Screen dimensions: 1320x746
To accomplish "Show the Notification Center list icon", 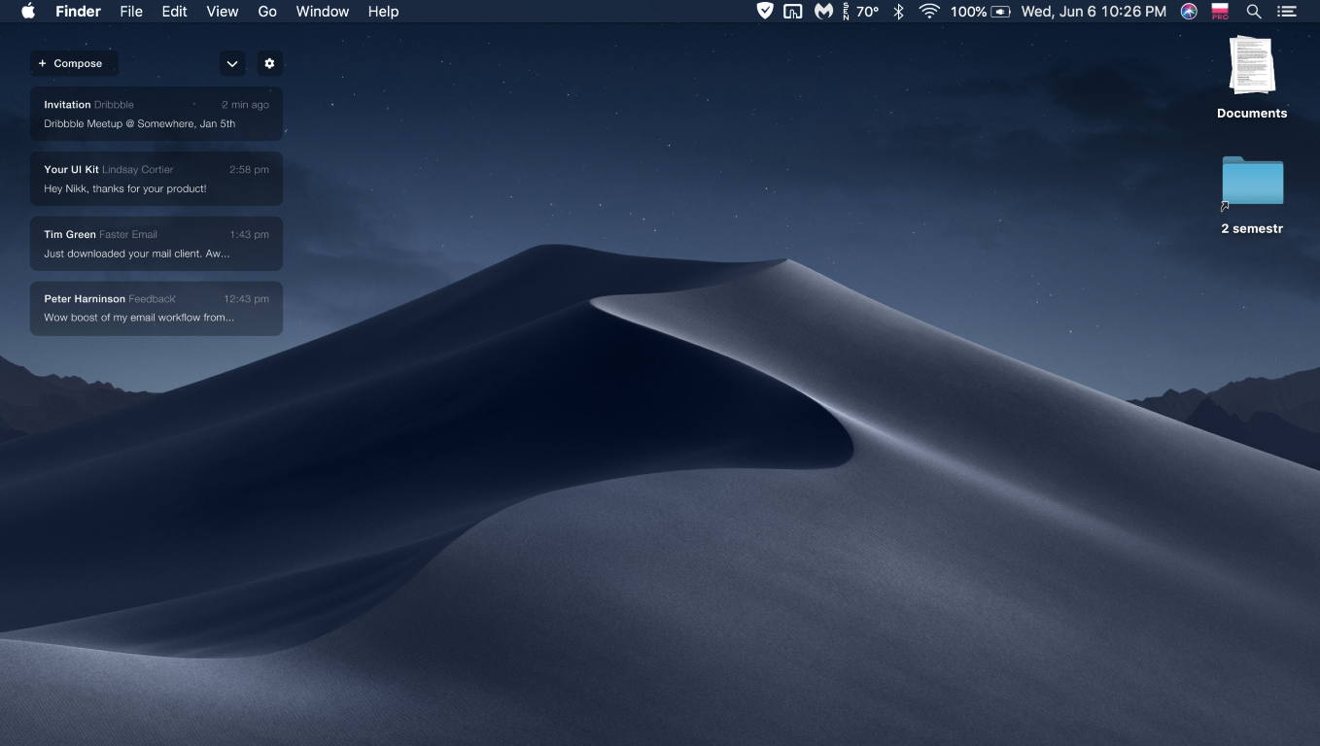I will click(1287, 12).
